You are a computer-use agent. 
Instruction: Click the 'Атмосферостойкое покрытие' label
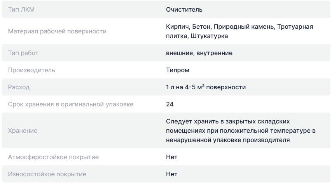(53, 157)
